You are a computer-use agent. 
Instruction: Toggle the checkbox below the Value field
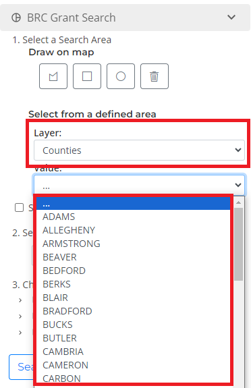click(x=20, y=208)
